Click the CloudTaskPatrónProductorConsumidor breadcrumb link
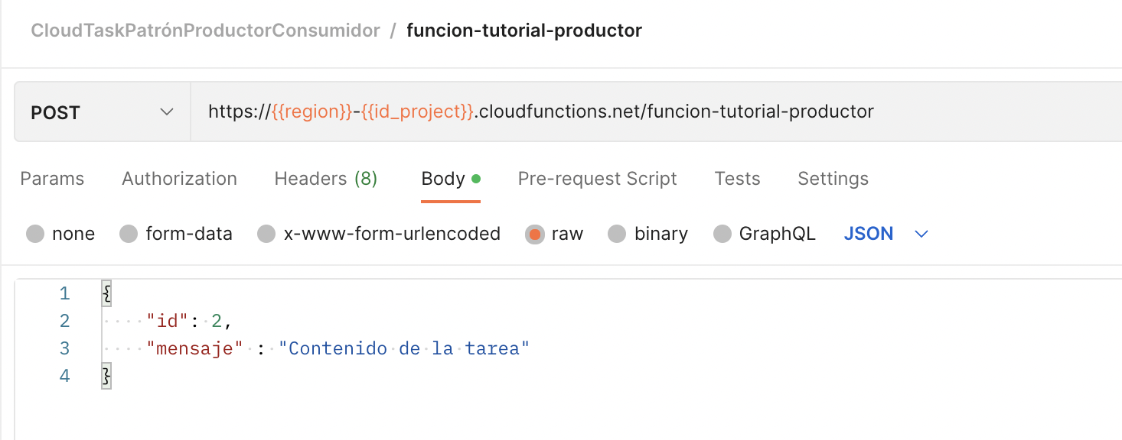Viewport: 1122px width, 440px height. [x=205, y=31]
